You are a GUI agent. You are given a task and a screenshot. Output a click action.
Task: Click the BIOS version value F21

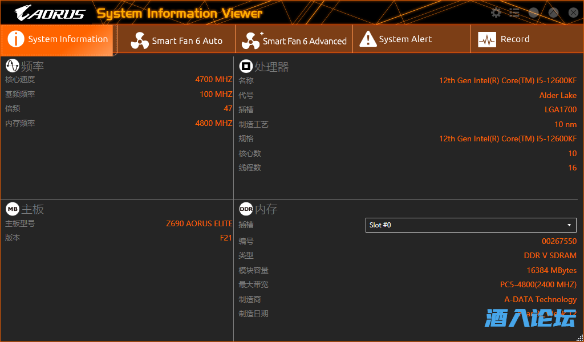(x=226, y=238)
